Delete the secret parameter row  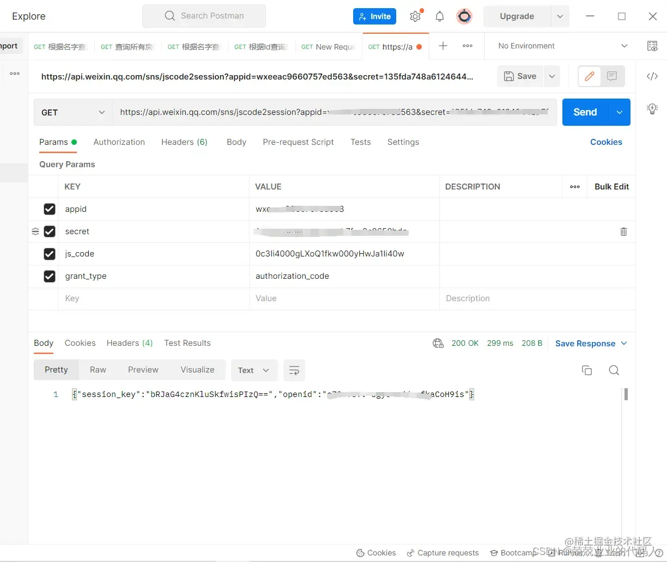click(x=623, y=231)
